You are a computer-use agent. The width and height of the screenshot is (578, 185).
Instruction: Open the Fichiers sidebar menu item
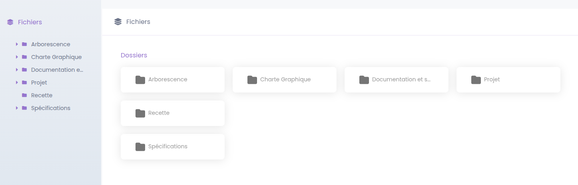[30, 22]
